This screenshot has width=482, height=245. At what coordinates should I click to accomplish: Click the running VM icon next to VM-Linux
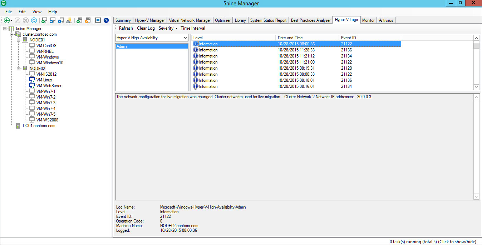point(32,80)
